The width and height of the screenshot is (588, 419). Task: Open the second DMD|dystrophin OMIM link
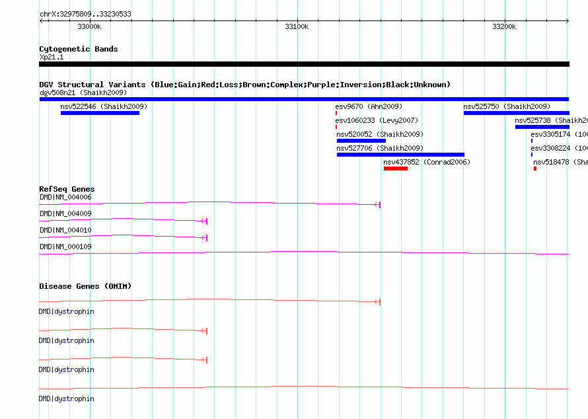coord(66,340)
